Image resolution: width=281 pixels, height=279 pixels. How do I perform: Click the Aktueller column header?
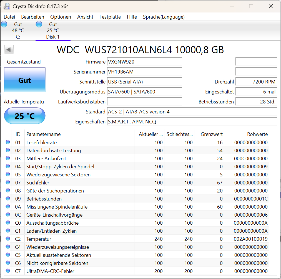149,134
